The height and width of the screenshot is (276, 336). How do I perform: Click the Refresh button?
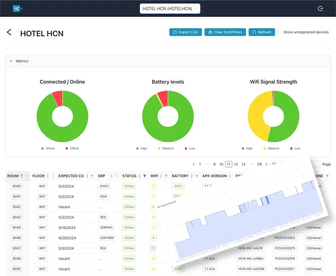click(262, 32)
